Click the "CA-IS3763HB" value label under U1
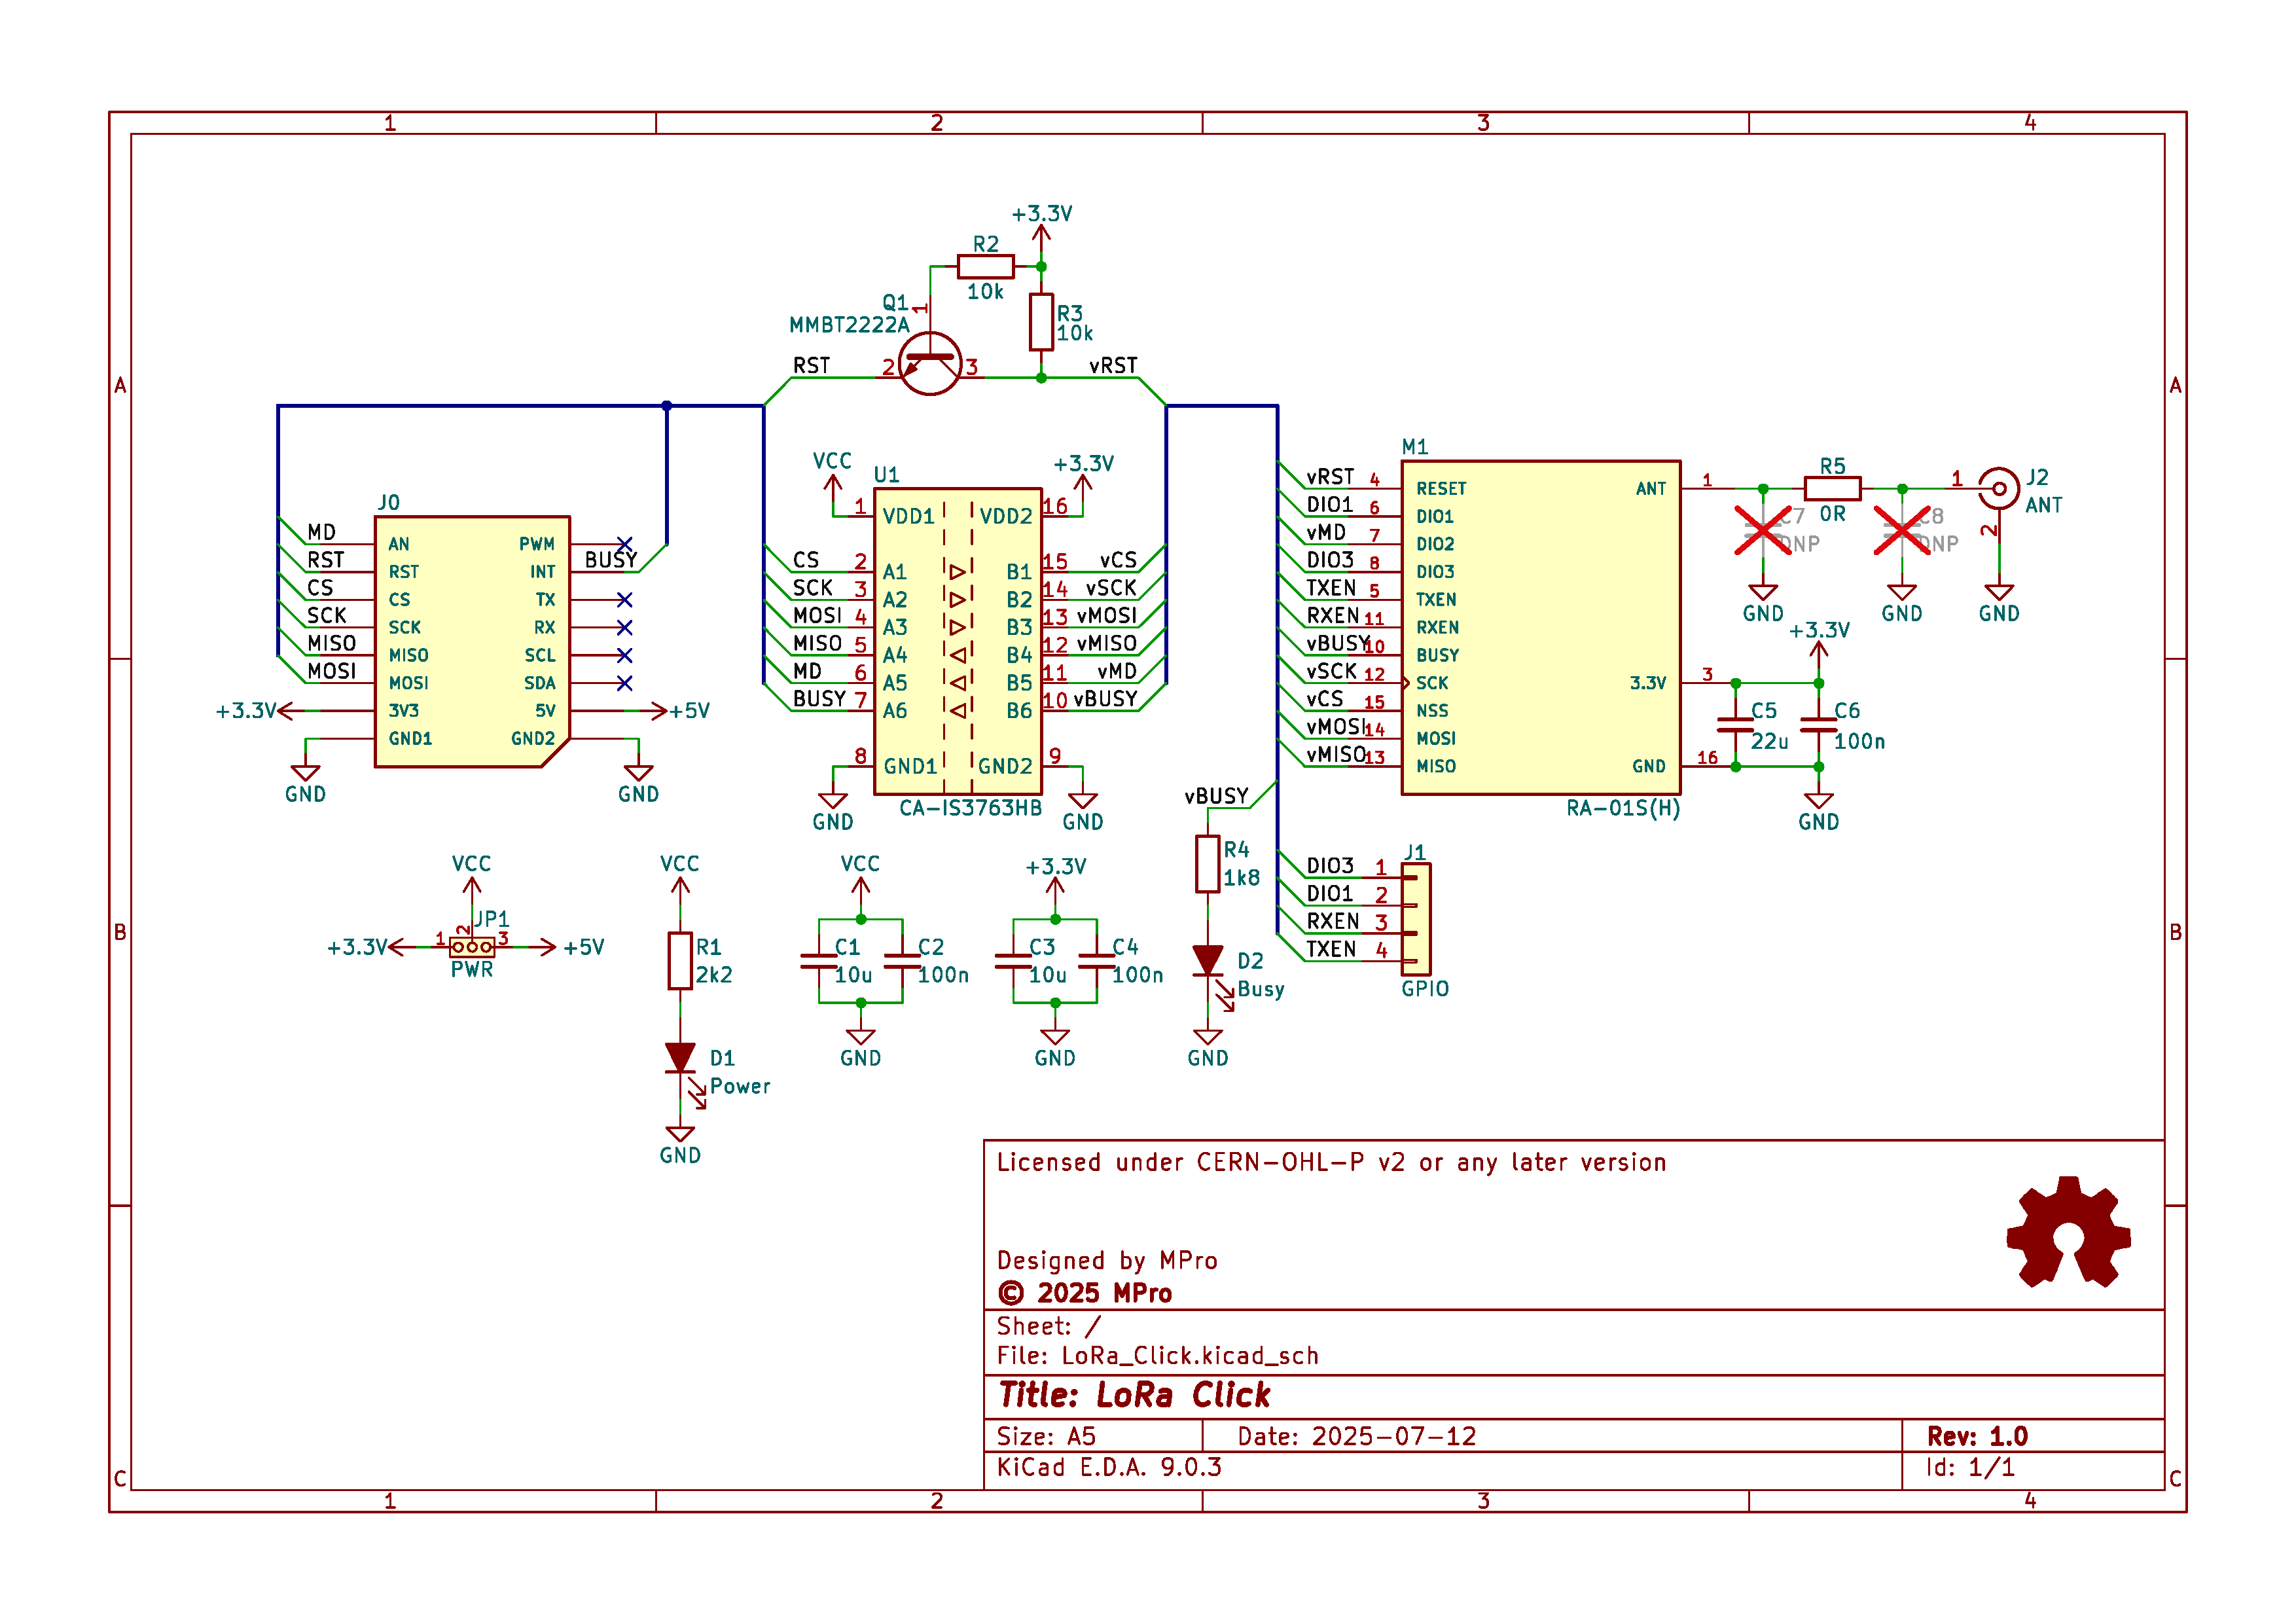Image resolution: width=2296 pixels, height=1624 pixels. coord(970,808)
